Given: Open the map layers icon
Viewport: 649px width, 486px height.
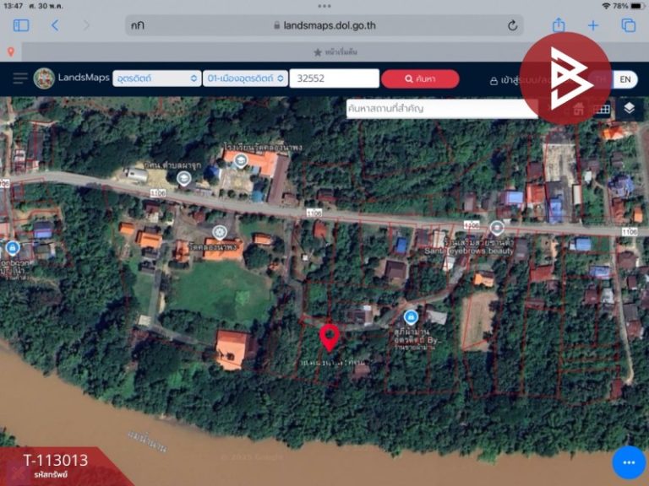Looking at the screenshot, I should tap(629, 108).
